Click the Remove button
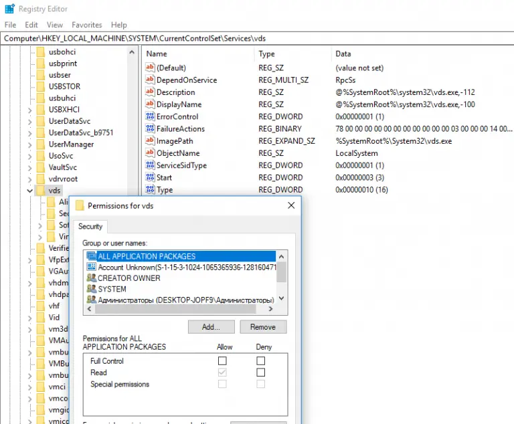Viewport: 514px width, 424px height. pyautogui.click(x=263, y=326)
